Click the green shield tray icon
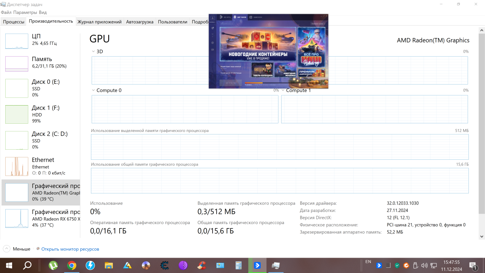The height and width of the screenshot is (273, 485). point(397,266)
